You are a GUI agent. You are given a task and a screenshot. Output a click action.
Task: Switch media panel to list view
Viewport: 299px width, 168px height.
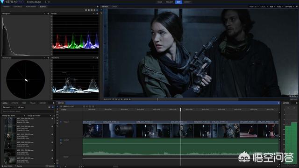point(50,107)
